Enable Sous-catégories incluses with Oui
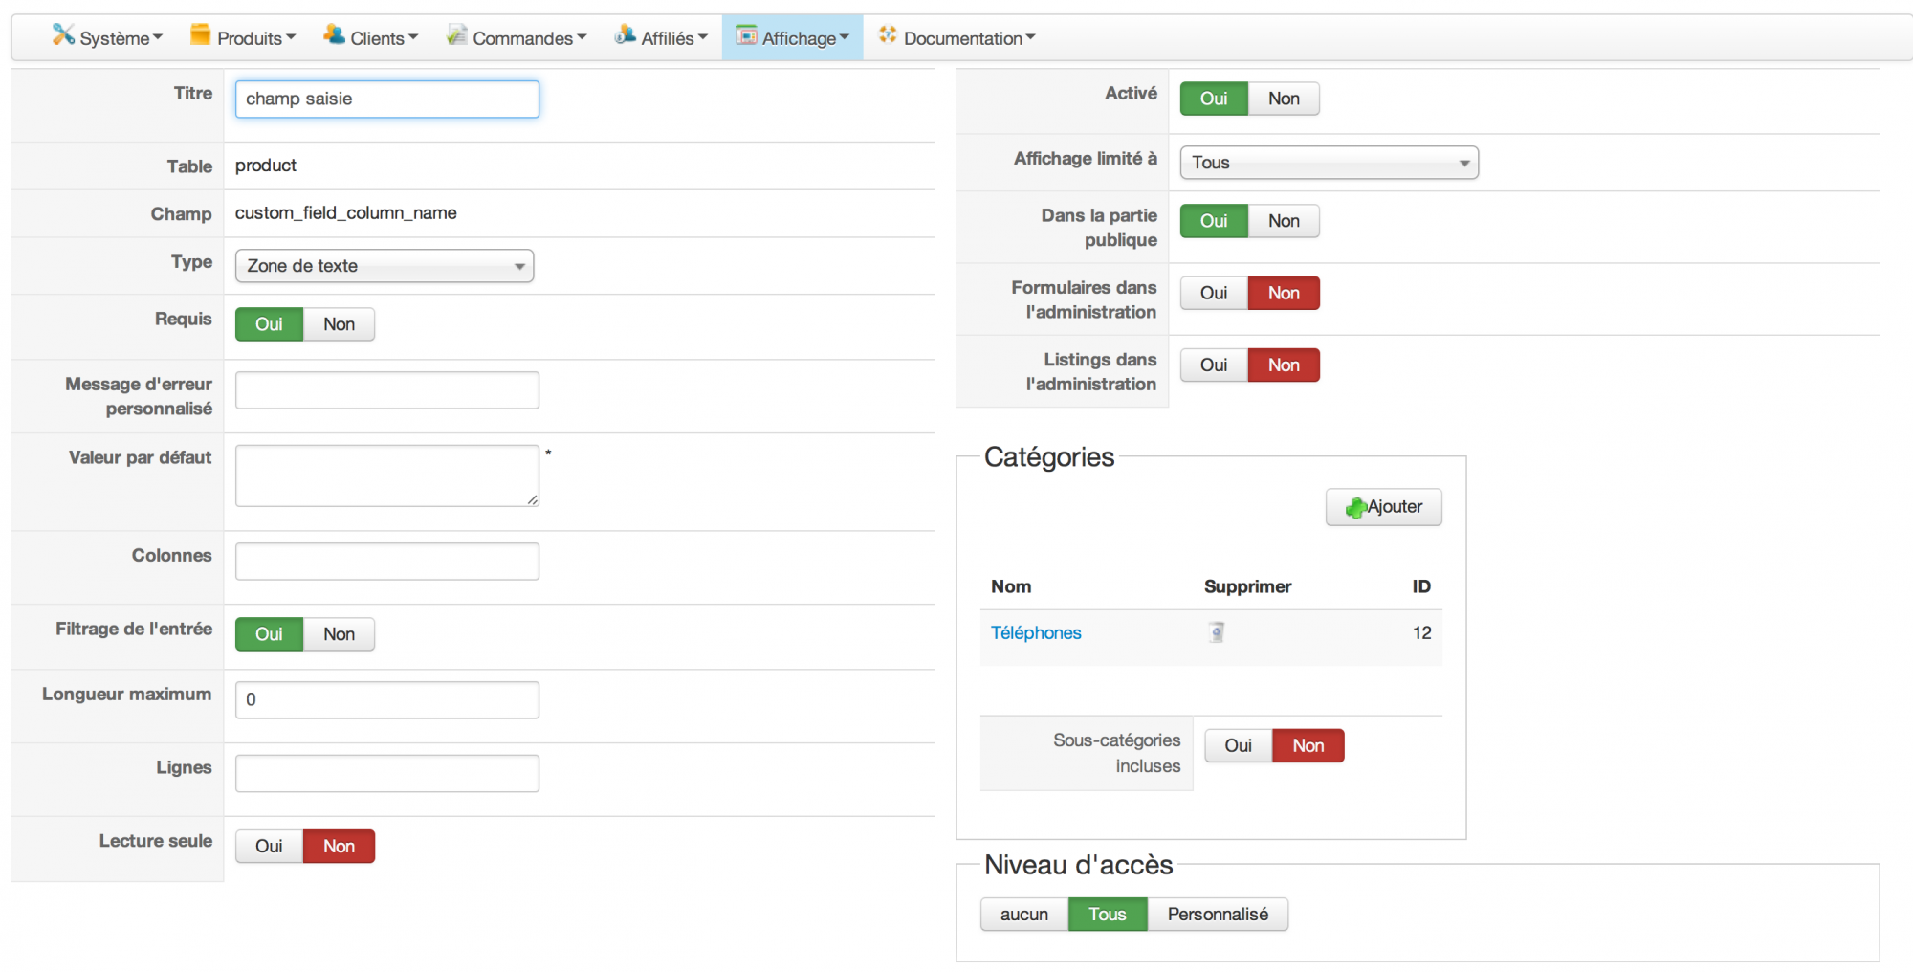The image size is (1913, 972). 1238,745
